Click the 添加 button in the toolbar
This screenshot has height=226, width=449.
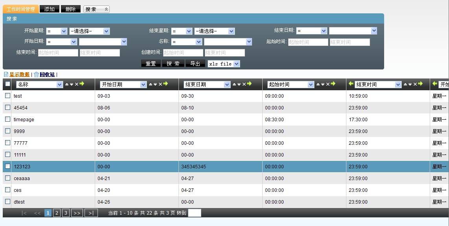(50, 9)
